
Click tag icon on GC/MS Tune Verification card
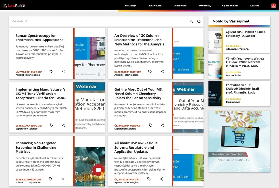tap(51, 125)
